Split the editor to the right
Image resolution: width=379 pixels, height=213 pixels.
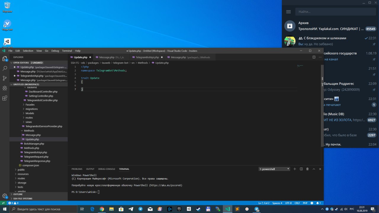314,57
